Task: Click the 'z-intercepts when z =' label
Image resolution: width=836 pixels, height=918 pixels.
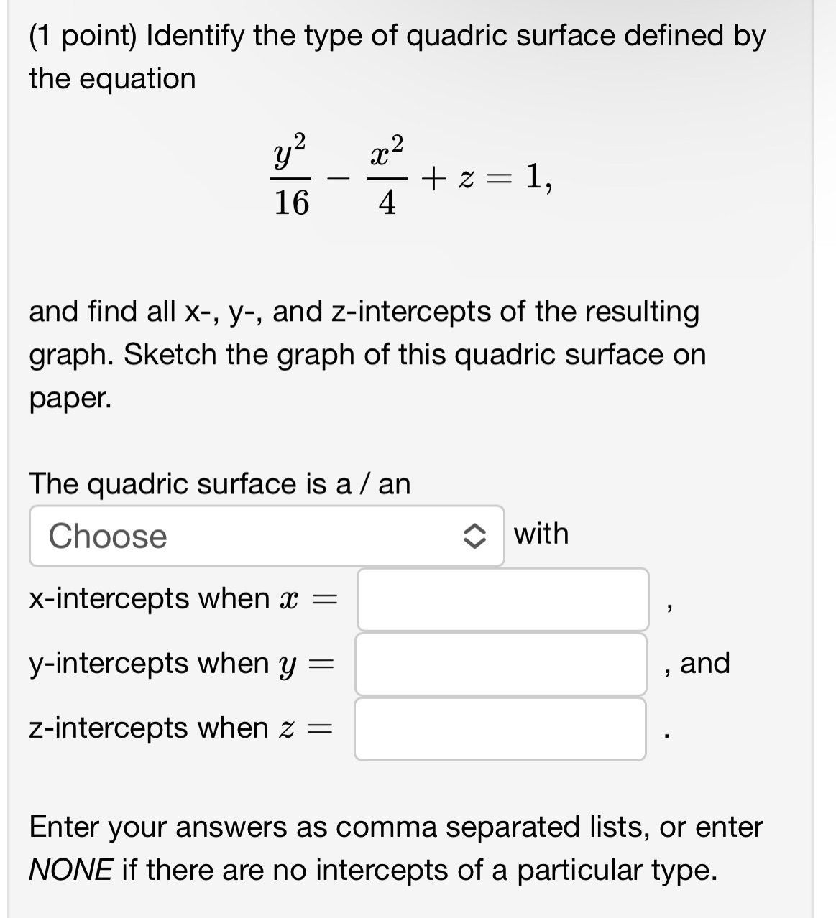Action: tap(180, 728)
